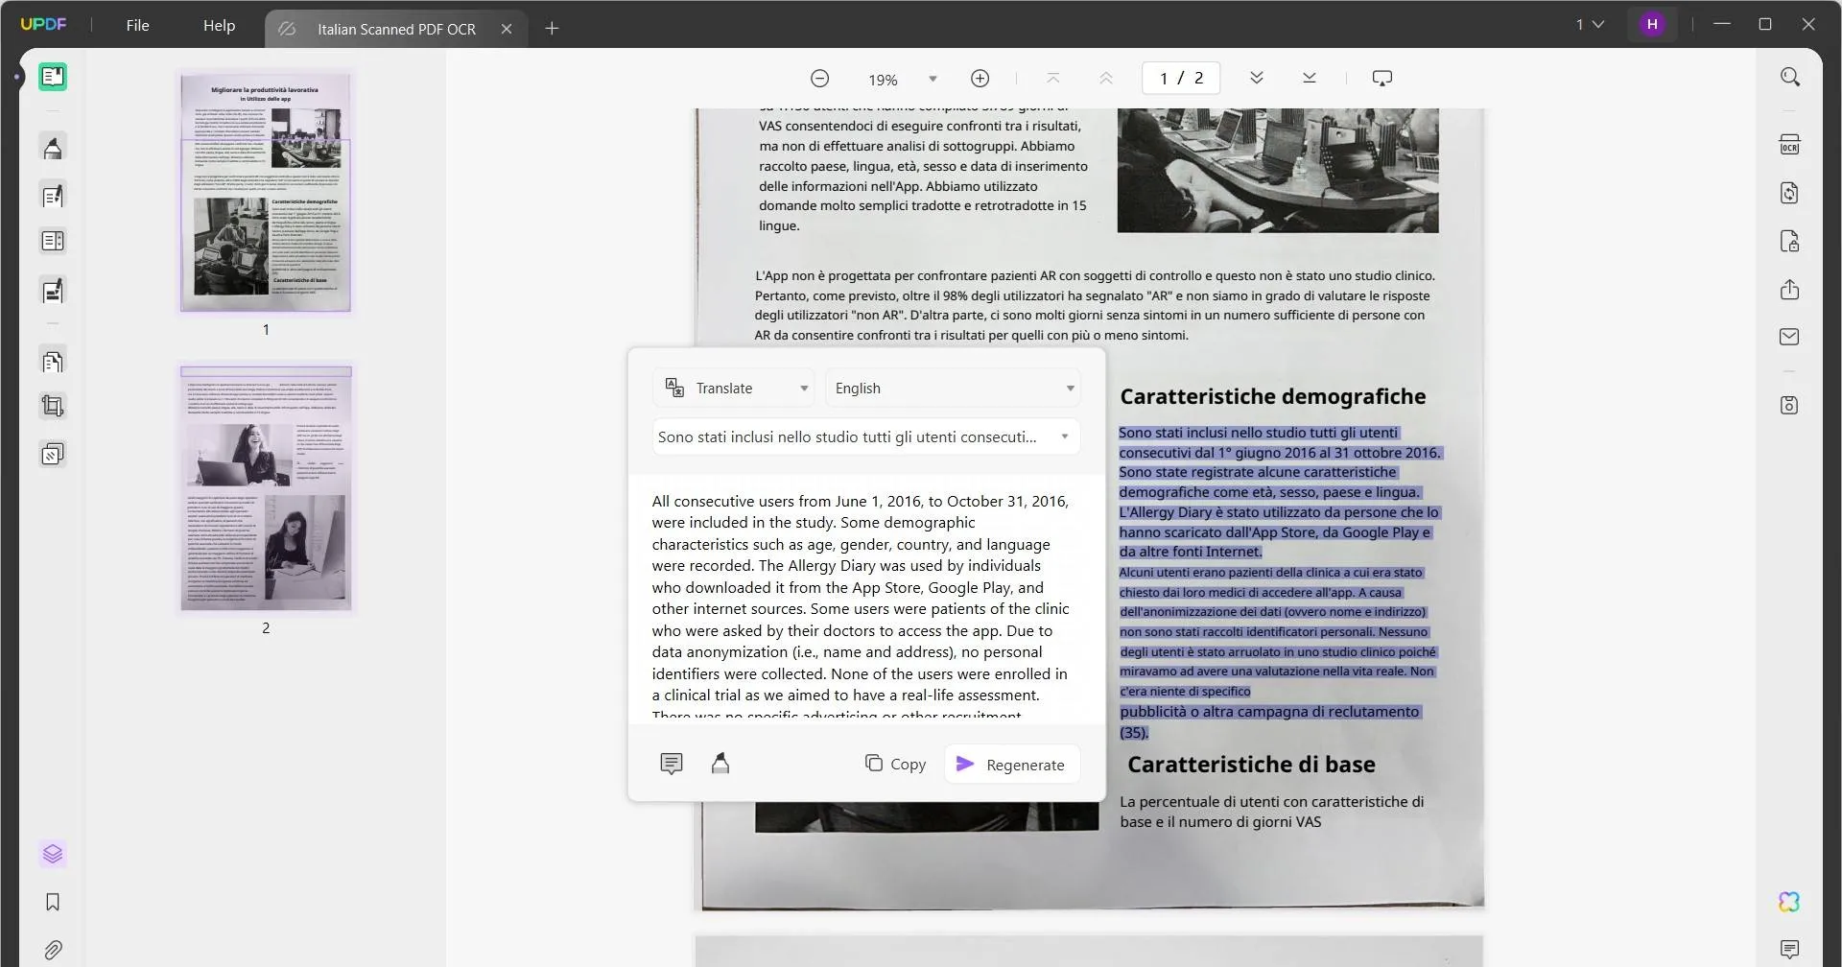Viewport: 1842px width, 967px height.
Task: Open the email send icon
Action: 1790,336
